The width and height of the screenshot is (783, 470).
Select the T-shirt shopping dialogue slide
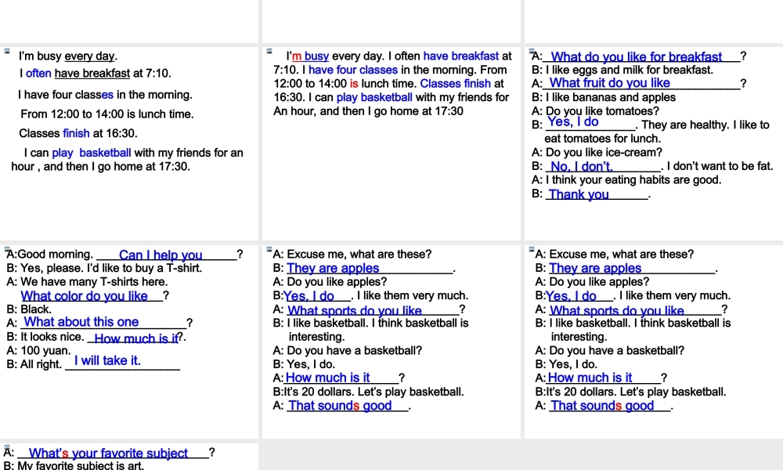click(x=129, y=342)
